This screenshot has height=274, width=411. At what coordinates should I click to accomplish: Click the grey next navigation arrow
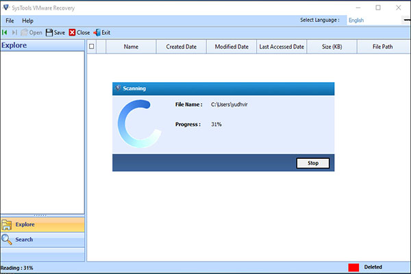[14, 32]
